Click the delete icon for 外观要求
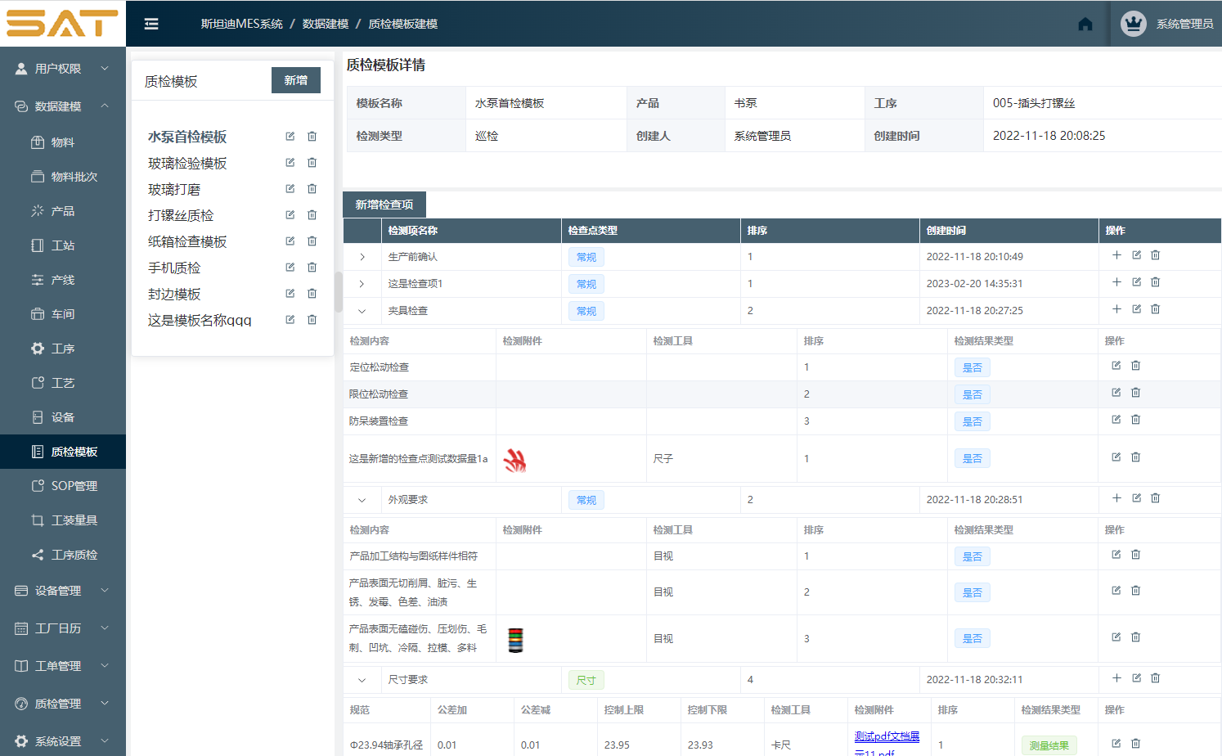The image size is (1222, 756). point(1155,497)
